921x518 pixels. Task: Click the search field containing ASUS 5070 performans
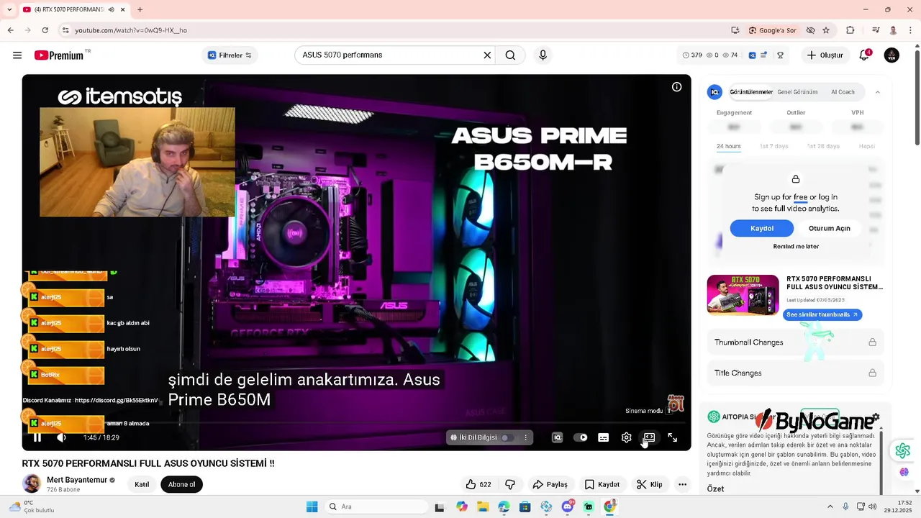point(389,55)
